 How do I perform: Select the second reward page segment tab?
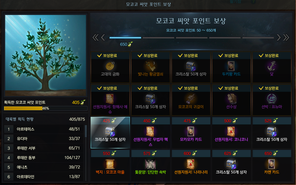(159, 38)
